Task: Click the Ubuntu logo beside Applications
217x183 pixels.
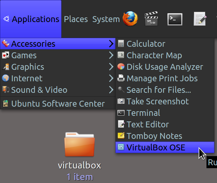Action: point(6,19)
